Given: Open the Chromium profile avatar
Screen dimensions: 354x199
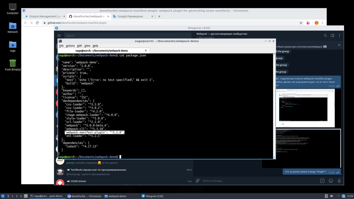Looking at the screenshot, I should (317, 23).
